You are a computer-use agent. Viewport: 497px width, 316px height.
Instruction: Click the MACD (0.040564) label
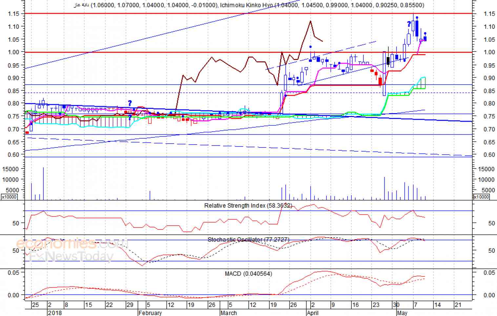tap(248, 274)
